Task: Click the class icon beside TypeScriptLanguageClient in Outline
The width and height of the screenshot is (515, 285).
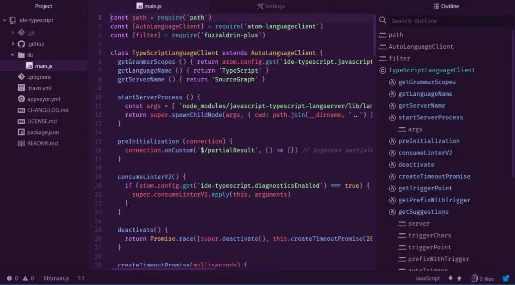Action: [x=383, y=70]
